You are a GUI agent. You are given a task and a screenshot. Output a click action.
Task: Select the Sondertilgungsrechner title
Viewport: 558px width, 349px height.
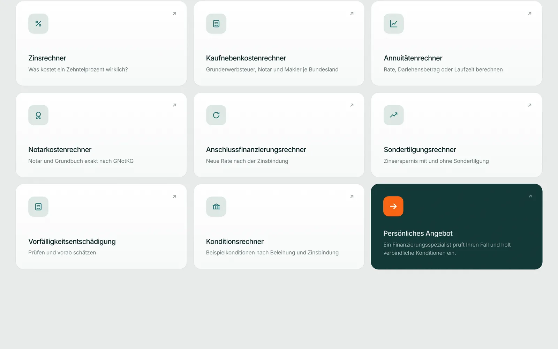pos(420,150)
